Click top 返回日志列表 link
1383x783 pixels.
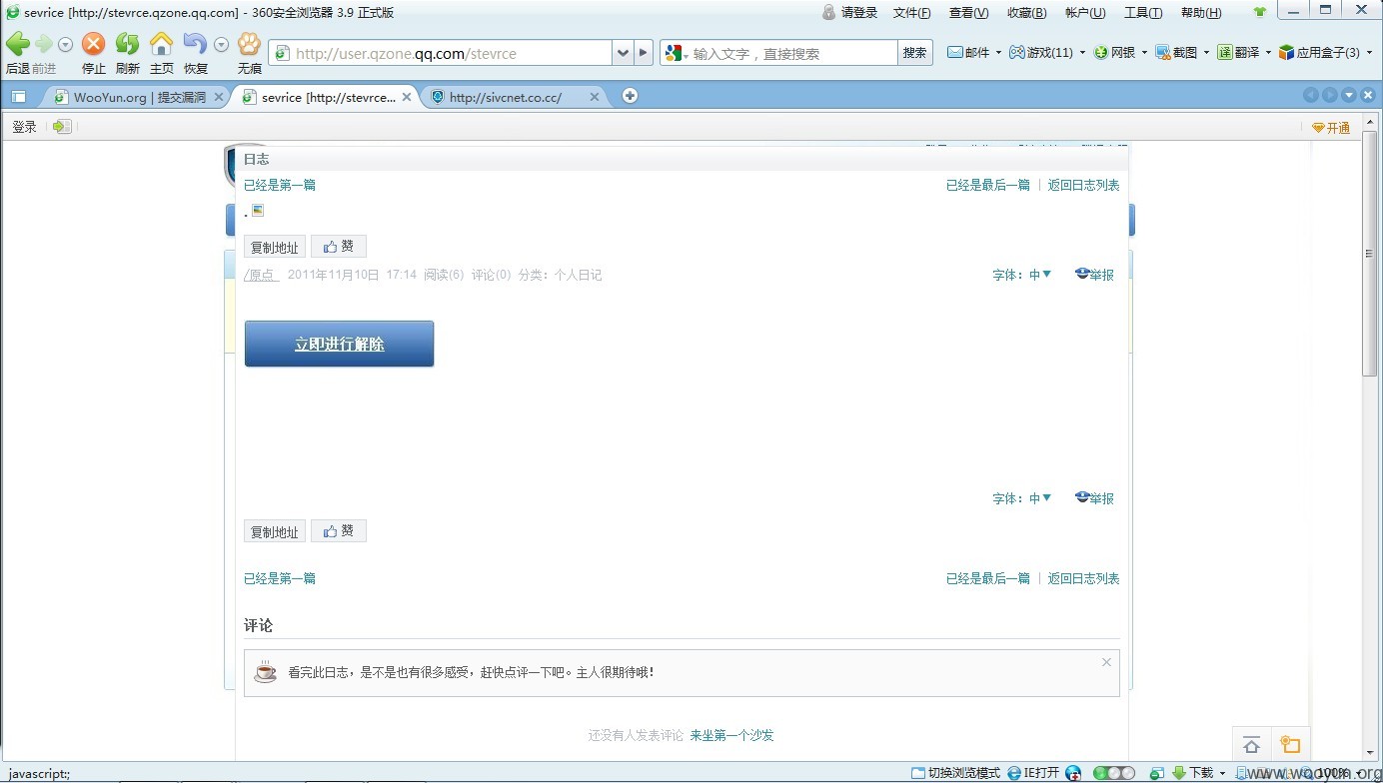1083,185
